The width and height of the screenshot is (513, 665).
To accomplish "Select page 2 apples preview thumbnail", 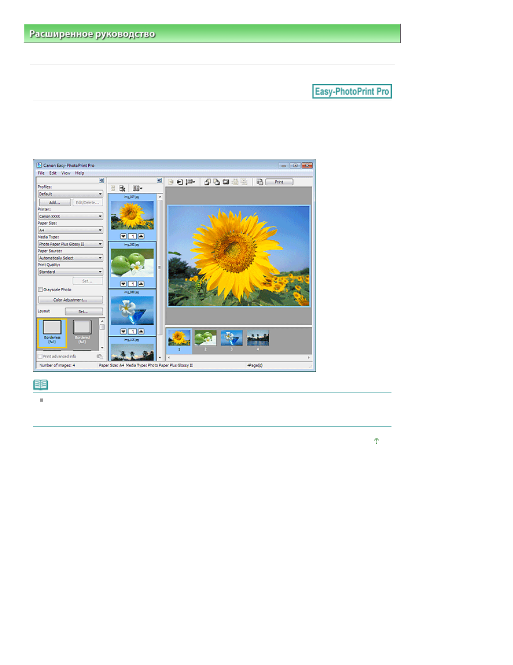I will coord(205,338).
